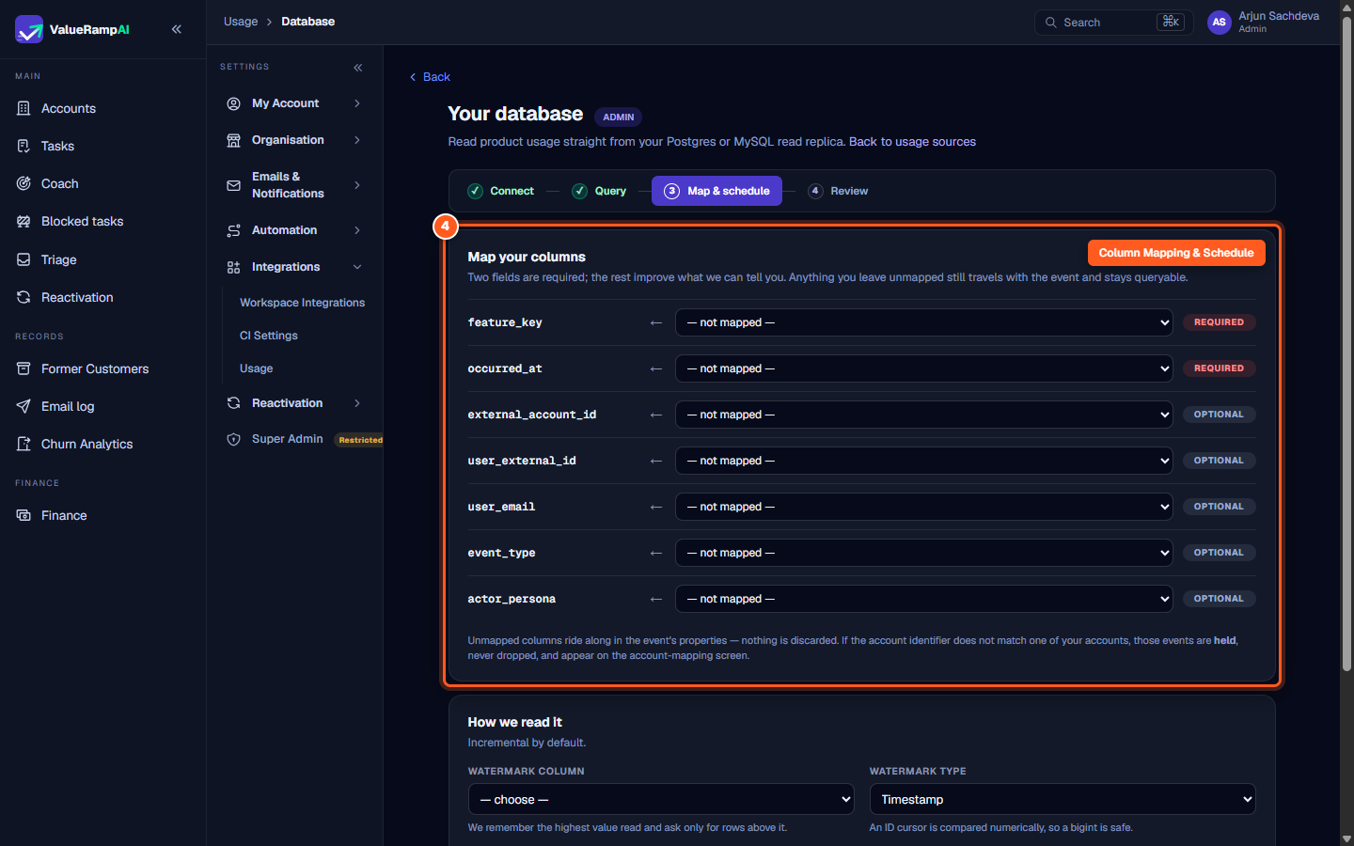Image resolution: width=1354 pixels, height=846 pixels.
Task: Click the Column Mapping & Schedule button
Action: [1176, 253]
